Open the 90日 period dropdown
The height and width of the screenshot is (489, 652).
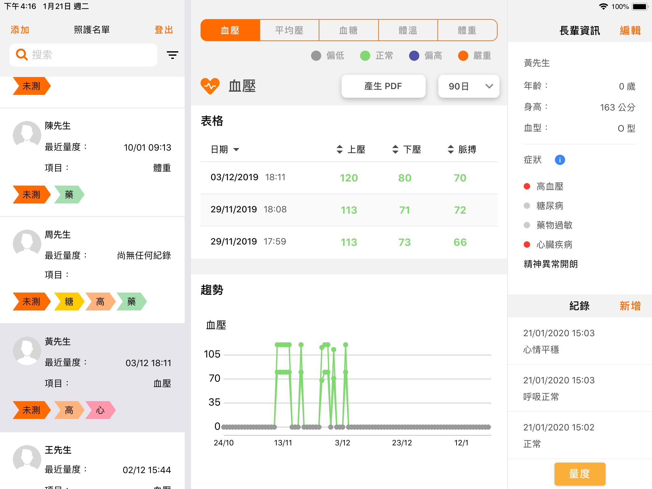pyautogui.click(x=469, y=86)
